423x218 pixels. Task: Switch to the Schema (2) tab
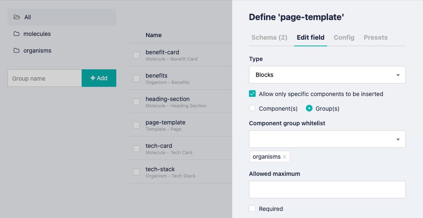coord(269,38)
